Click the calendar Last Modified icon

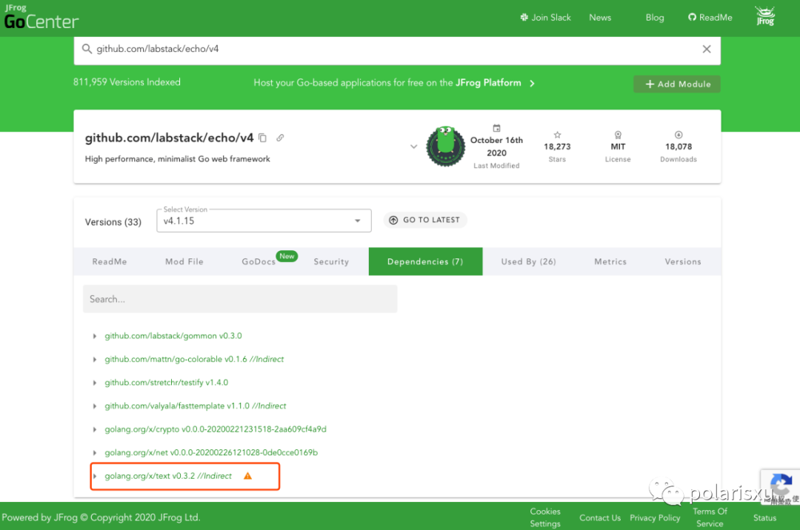[496, 128]
